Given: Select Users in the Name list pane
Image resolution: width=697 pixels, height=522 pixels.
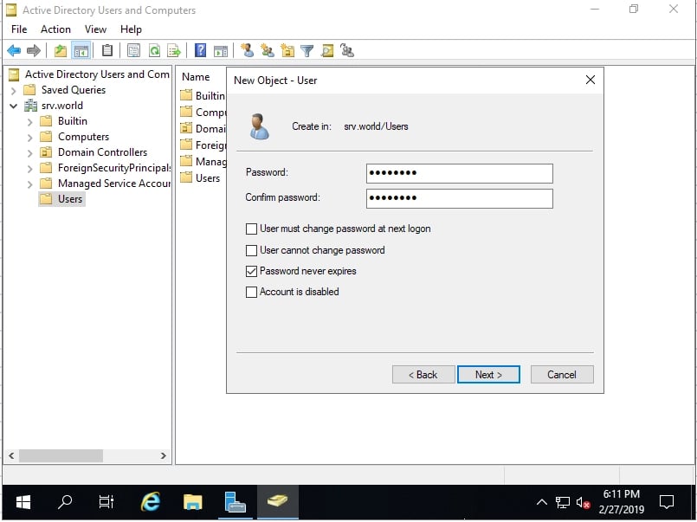Looking at the screenshot, I should pyautogui.click(x=201, y=178).
